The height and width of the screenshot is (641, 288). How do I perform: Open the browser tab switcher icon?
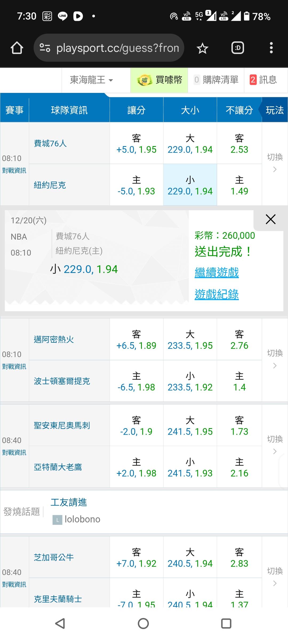[238, 48]
